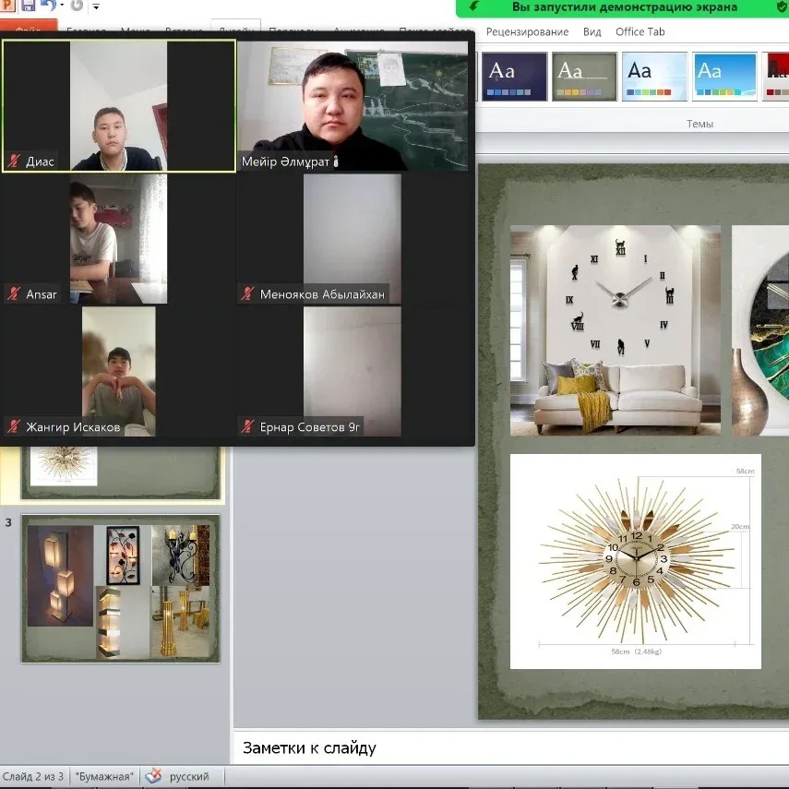Click the screen share icon on green banner
789x789 pixels.
pos(473,6)
